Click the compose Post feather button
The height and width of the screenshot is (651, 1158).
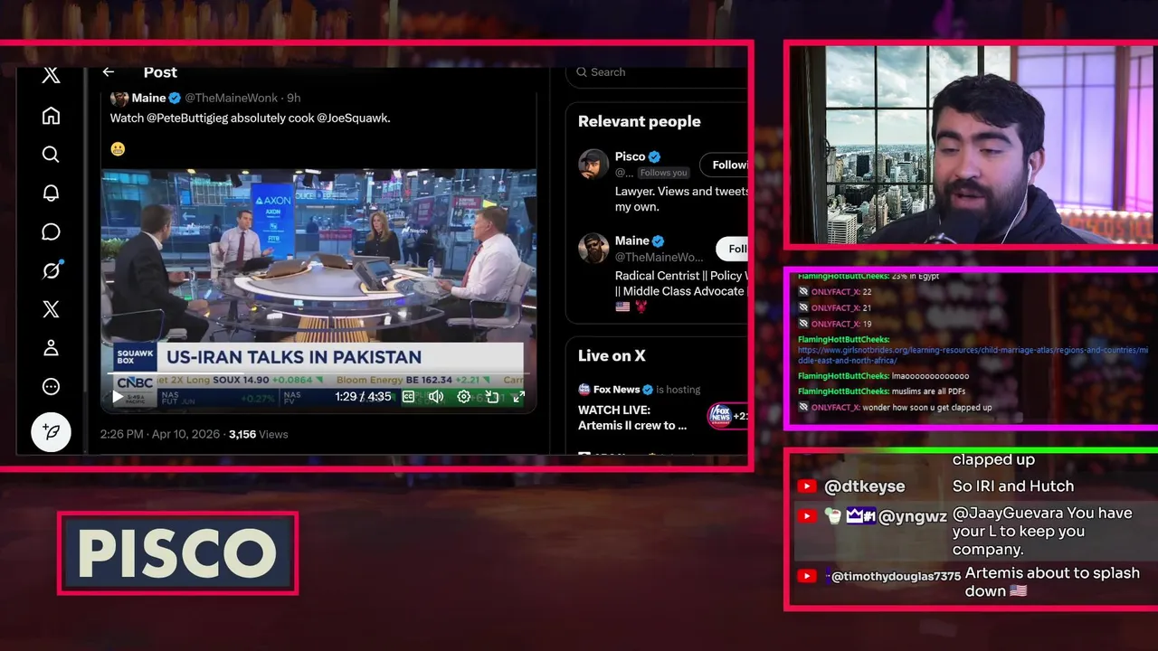51,432
